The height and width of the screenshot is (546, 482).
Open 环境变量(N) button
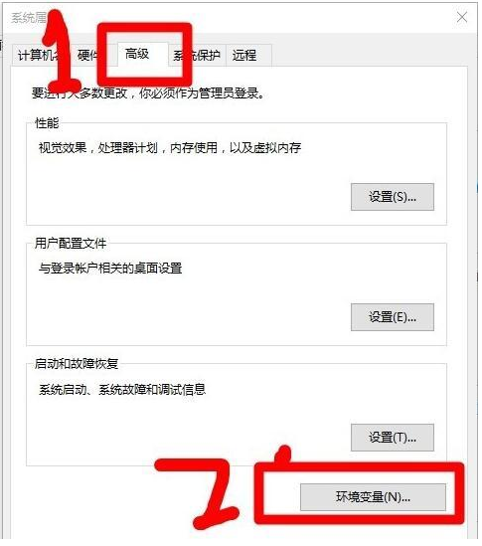point(373,497)
